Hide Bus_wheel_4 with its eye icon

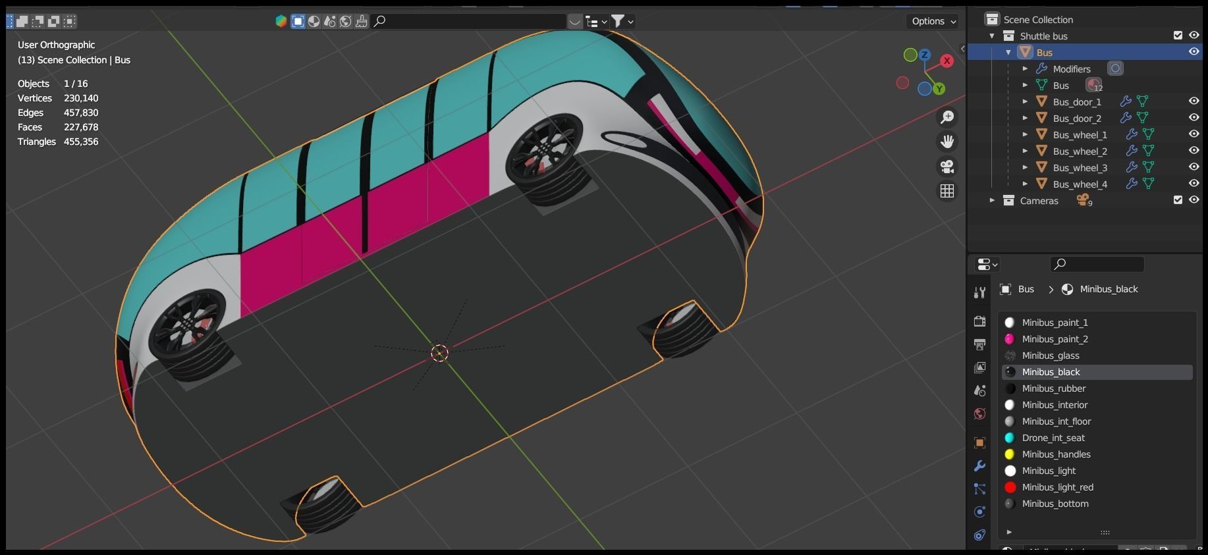coord(1194,184)
